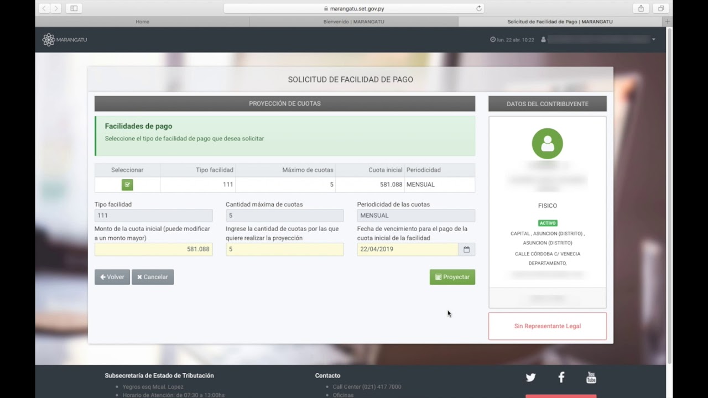This screenshot has height=398, width=708.
Task: Toggle the facility 111 selection checkbox
Action: [x=127, y=185]
